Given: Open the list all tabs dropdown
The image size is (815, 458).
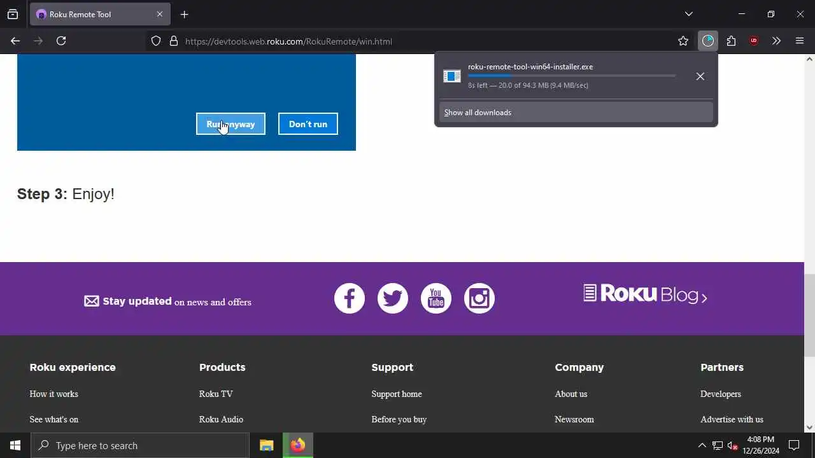Looking at the screenshot, I should [688, 14].
